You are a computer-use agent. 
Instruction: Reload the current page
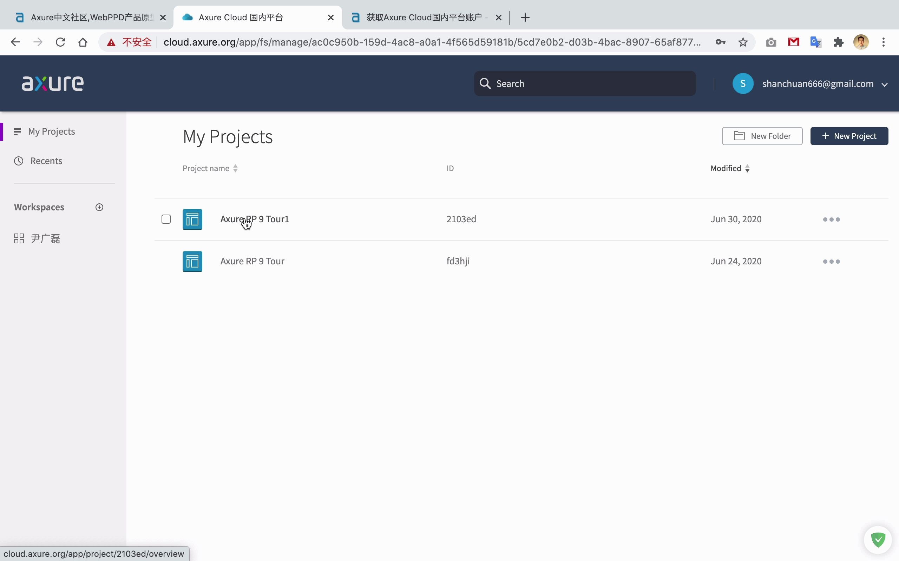pos(60,42)
